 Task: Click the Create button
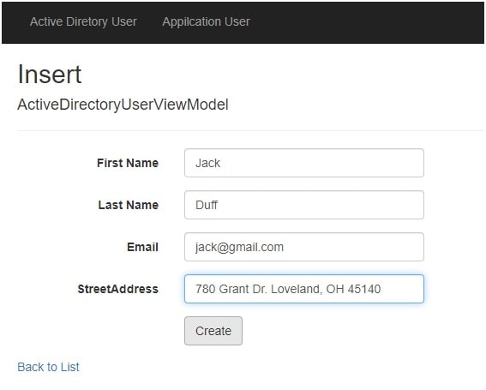coord(213,331)
